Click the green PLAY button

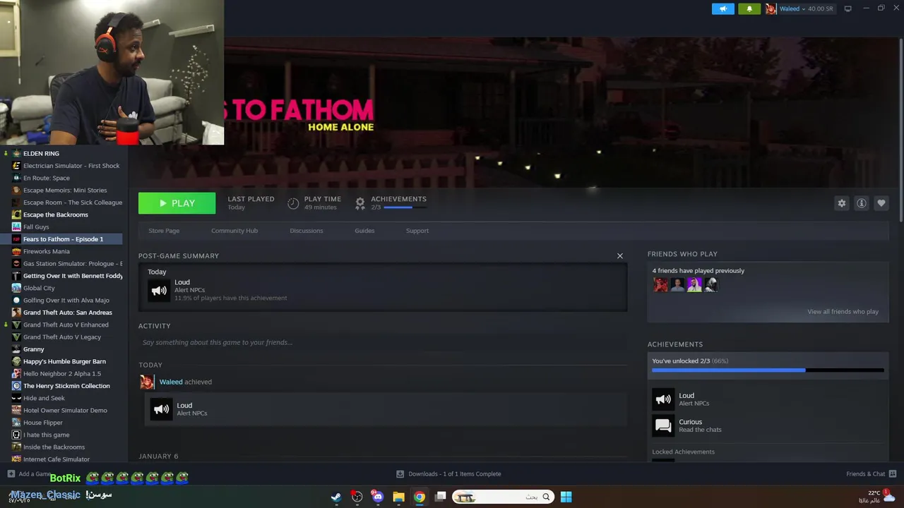177,203
